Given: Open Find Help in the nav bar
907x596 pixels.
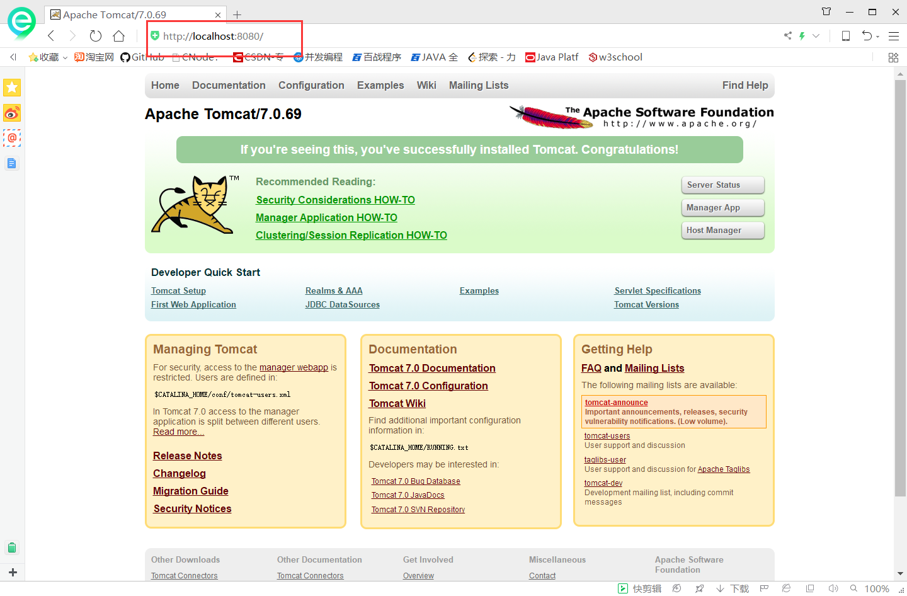Looking at the screenshot, I should [x=745, y=86].
